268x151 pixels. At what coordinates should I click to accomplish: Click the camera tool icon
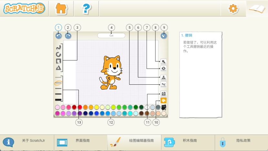[x=163, y=94]
